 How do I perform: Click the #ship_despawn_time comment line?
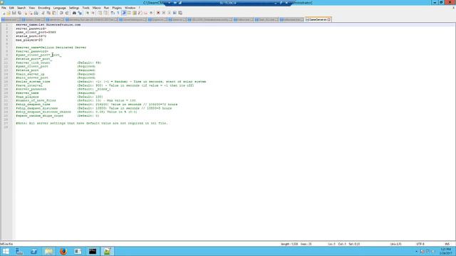tap(97, 105)
